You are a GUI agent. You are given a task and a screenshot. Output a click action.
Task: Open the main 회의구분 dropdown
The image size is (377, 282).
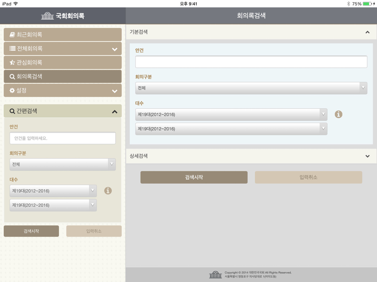pos(251,88)
